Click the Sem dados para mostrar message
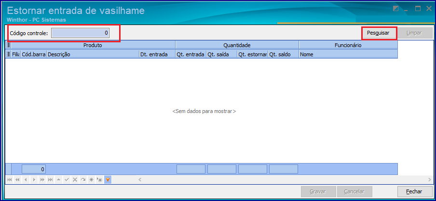This screenshot has width=436, height=201. tap(204, 112)
